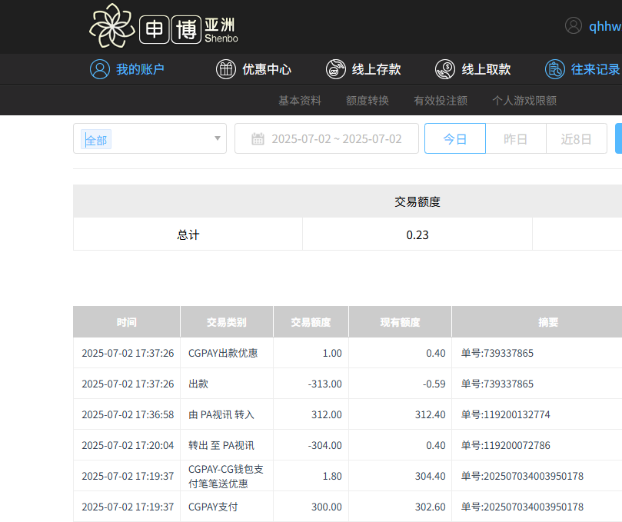Switch to the 昨日 date filter
The width and height of the screenshot is (622, 522).
pos(515,138)
